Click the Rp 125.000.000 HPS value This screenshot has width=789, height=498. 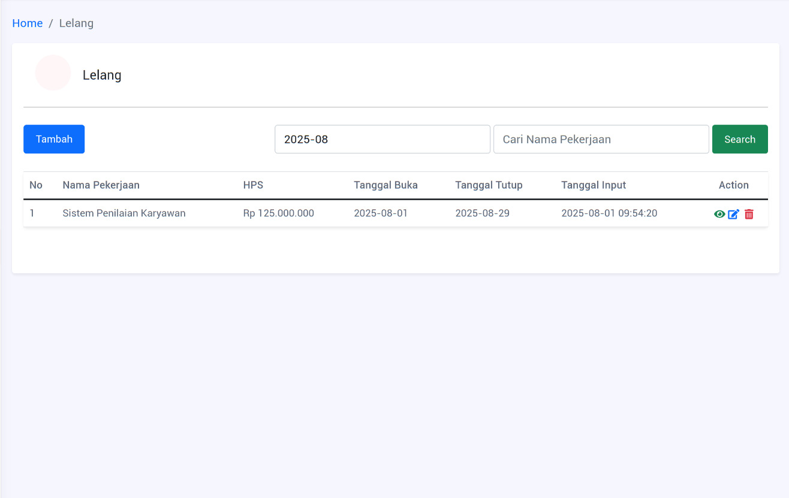pos(278,213)
